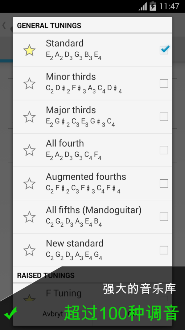Check the Minor thirds checkbox
The width and height of the screenshot is (185, 330).
[x=164, y=84]
